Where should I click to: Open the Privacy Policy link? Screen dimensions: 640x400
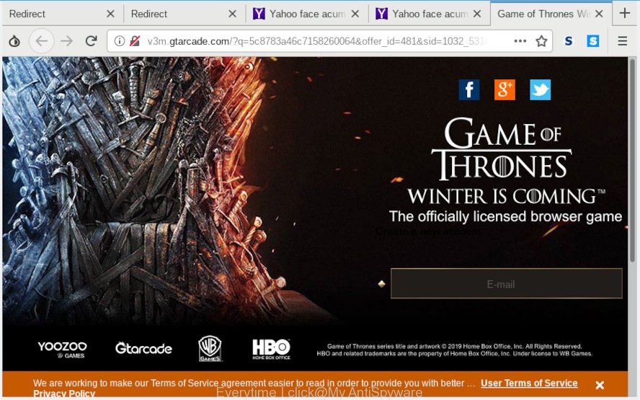pos(64,394)
